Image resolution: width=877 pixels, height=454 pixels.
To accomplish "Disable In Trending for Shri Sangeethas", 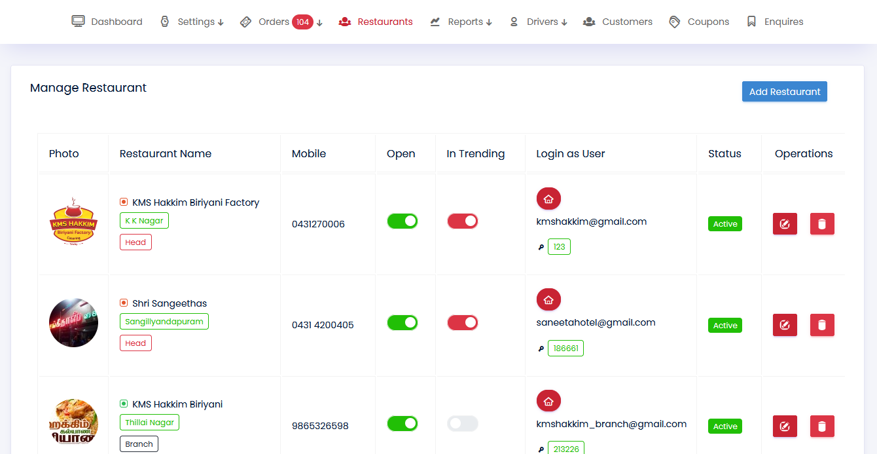I will tap(463, 322).
